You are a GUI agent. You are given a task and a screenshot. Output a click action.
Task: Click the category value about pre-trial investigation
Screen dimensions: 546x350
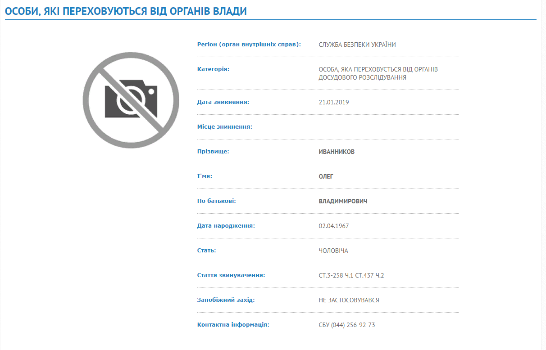(x=378, y=73)
